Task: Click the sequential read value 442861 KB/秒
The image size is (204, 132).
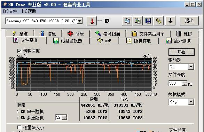Action: click(95, 105)
